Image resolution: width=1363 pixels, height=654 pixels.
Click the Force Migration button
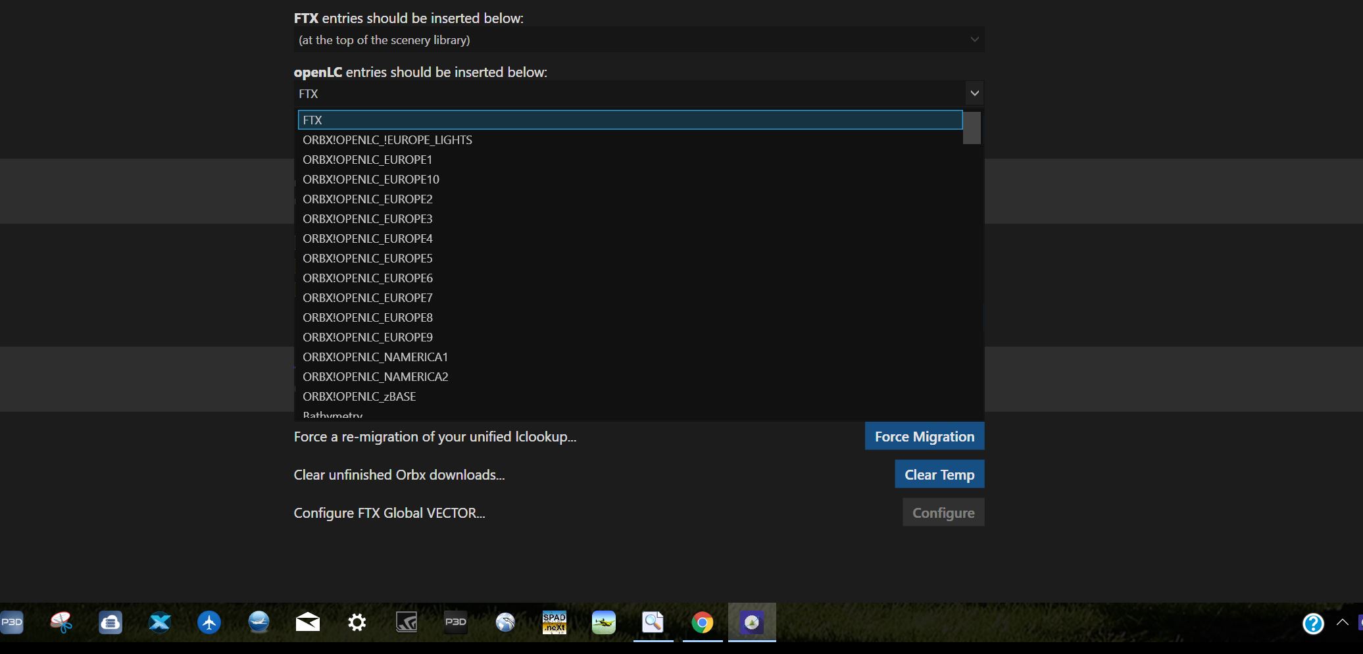924,436
